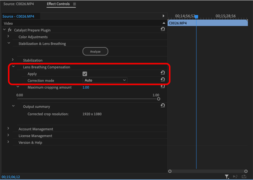Open the Effect Controls panel menu
253x180 pixels.
75,4
